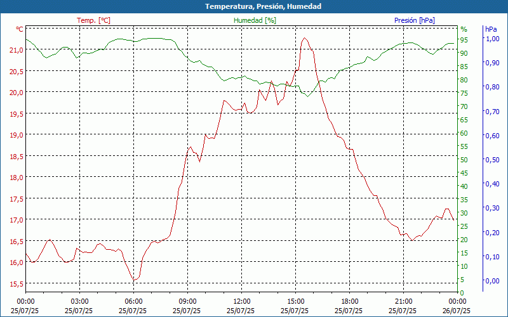Click the 0,40 pressure axis value
The image size is (508, 317).
[493, 184]
